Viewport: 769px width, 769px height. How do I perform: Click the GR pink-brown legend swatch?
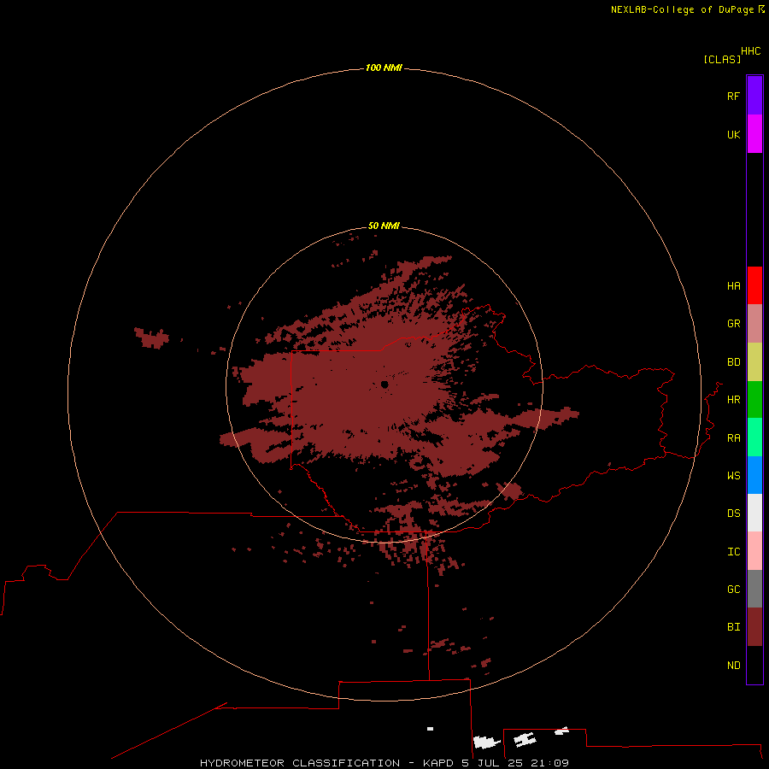(x=754, y=324)
